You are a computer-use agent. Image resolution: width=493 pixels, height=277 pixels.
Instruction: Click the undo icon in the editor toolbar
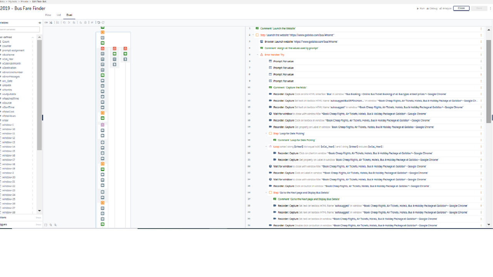pos(99,23)
